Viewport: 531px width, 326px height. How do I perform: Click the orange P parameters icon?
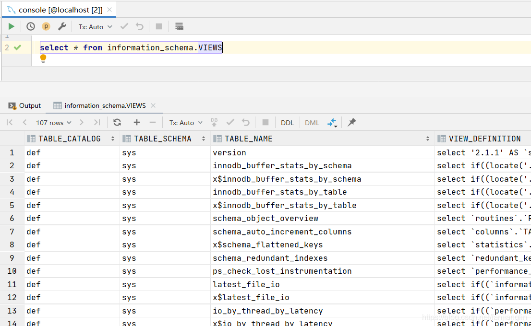click(x=46, y=26)
